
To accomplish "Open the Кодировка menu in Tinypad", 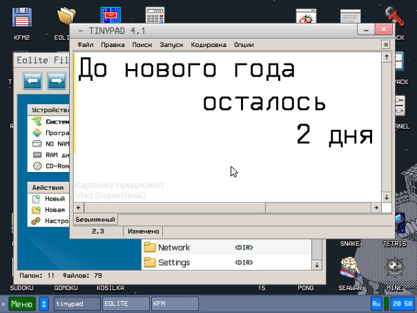I will tap(208, 45).
